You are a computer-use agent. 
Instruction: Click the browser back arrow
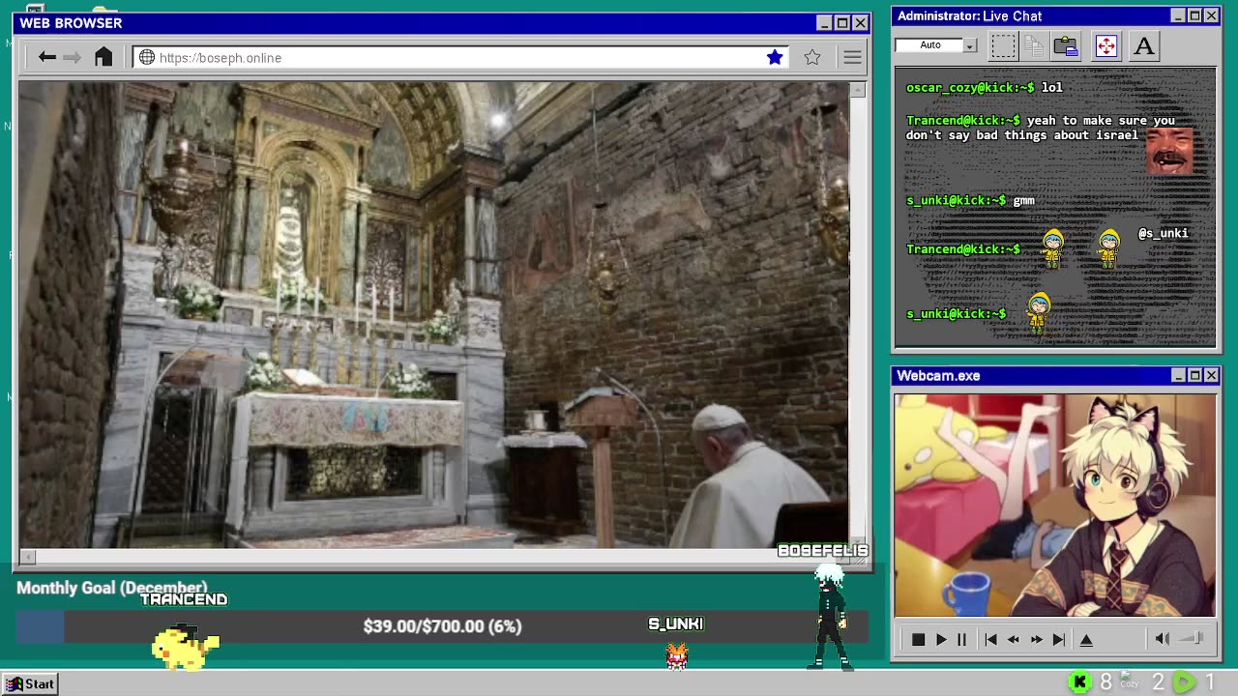point(46,58)
